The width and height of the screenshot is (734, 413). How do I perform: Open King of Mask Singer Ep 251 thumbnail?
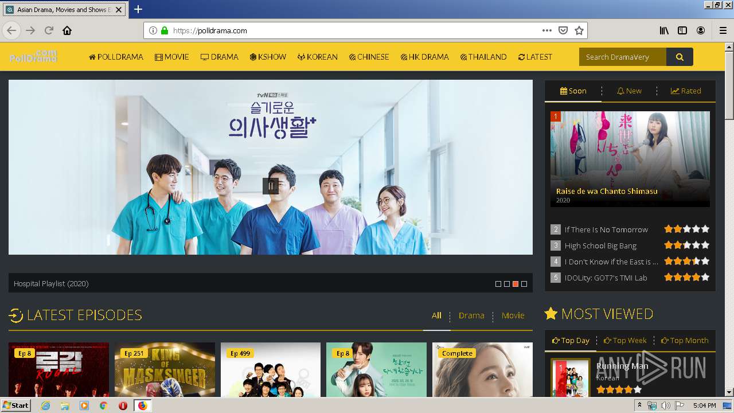[x=165, y=370]
